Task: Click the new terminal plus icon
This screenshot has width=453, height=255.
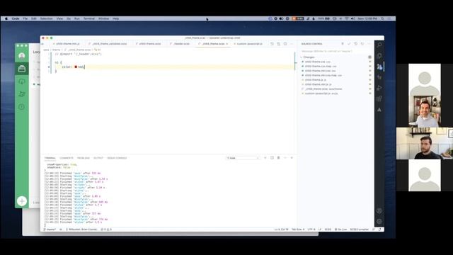Action: (265, 158)
